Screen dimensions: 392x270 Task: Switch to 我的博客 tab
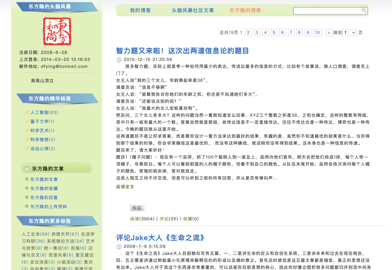coord(140,10)
